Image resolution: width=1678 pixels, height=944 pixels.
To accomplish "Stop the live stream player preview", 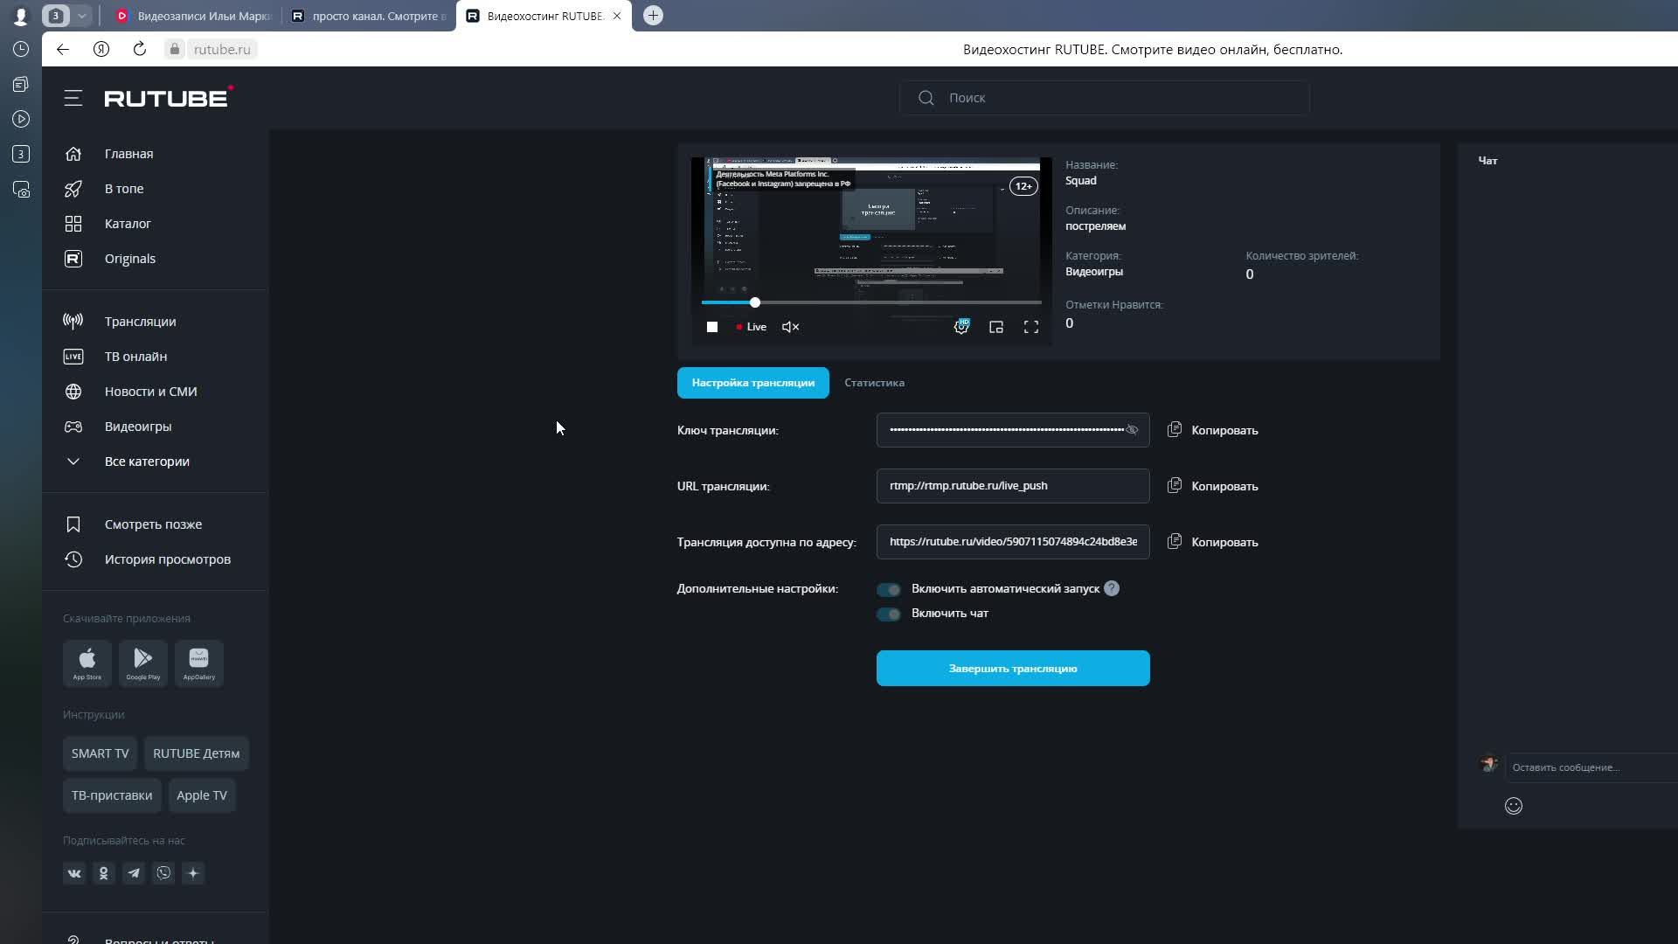I will (x=712, y=327).
